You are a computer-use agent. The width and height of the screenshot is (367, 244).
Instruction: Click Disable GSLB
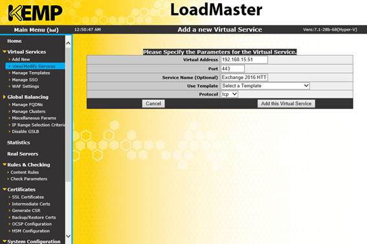tap(25, 131)
